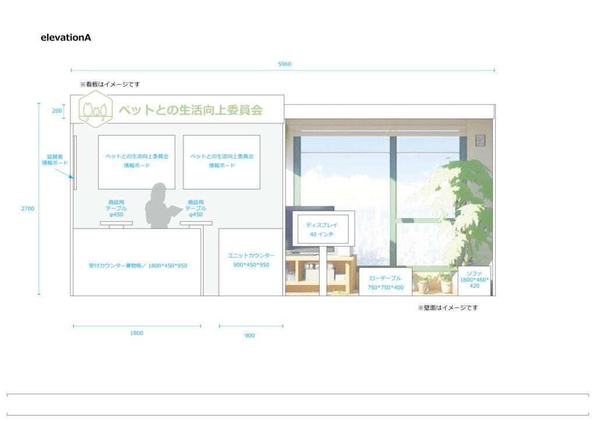Click the hexagon pet logo on the signboard
The width and height of the screenshot is (596, 421).
click(95, 109)
